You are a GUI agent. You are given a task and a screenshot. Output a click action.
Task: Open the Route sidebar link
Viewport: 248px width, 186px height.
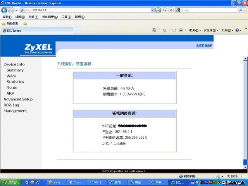pos(12,88)
